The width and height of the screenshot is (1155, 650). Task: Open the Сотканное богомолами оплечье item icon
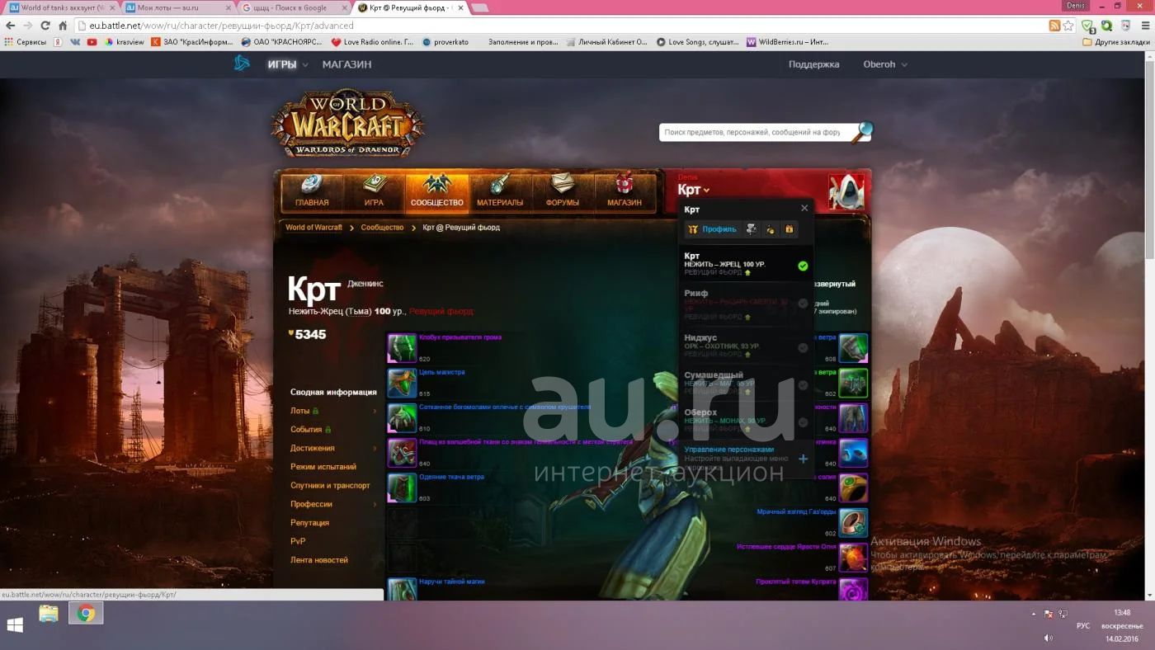[403, 417]
